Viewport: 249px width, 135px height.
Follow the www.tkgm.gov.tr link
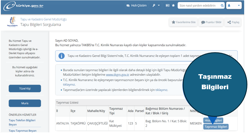pos(117,75)
